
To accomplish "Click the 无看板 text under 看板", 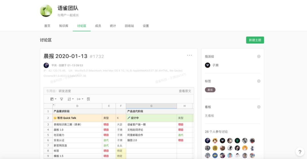I will pyautogui.click(x=209, y=116).
